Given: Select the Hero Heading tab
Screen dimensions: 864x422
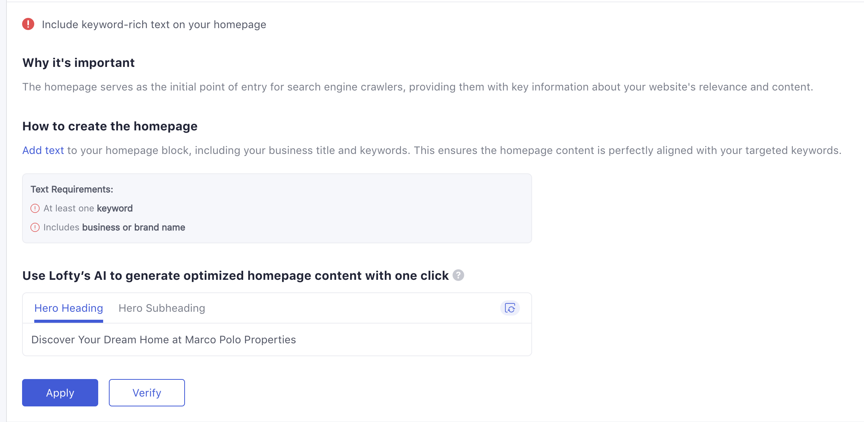Looking at the screenshot, I should 69,308.
